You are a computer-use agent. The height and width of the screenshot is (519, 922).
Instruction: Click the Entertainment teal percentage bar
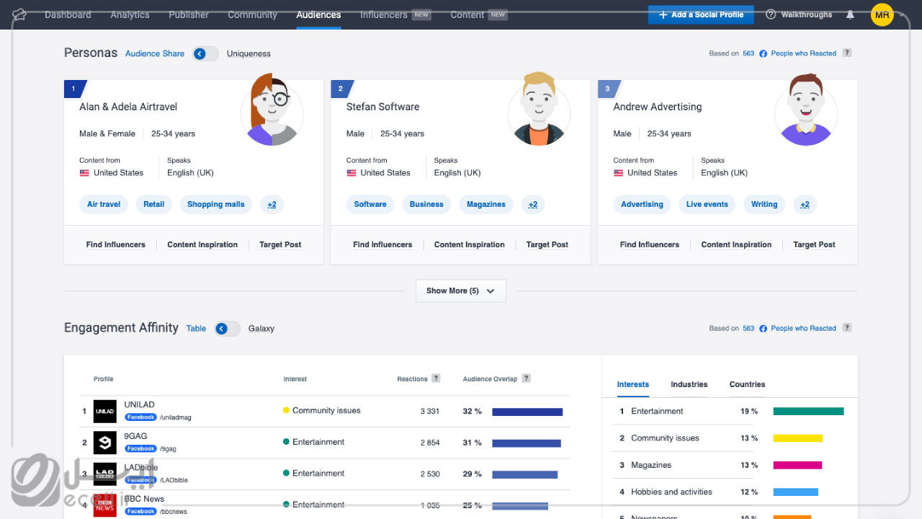pos(808,412)
